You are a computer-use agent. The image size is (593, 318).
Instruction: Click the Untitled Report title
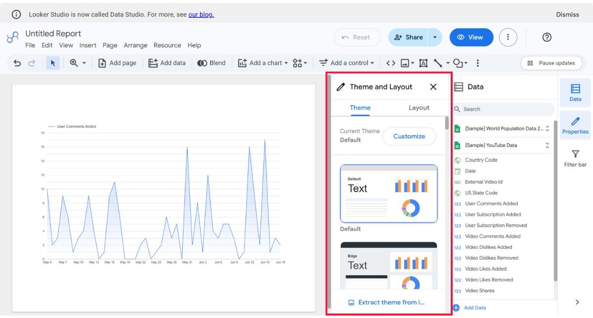point(53,34)
